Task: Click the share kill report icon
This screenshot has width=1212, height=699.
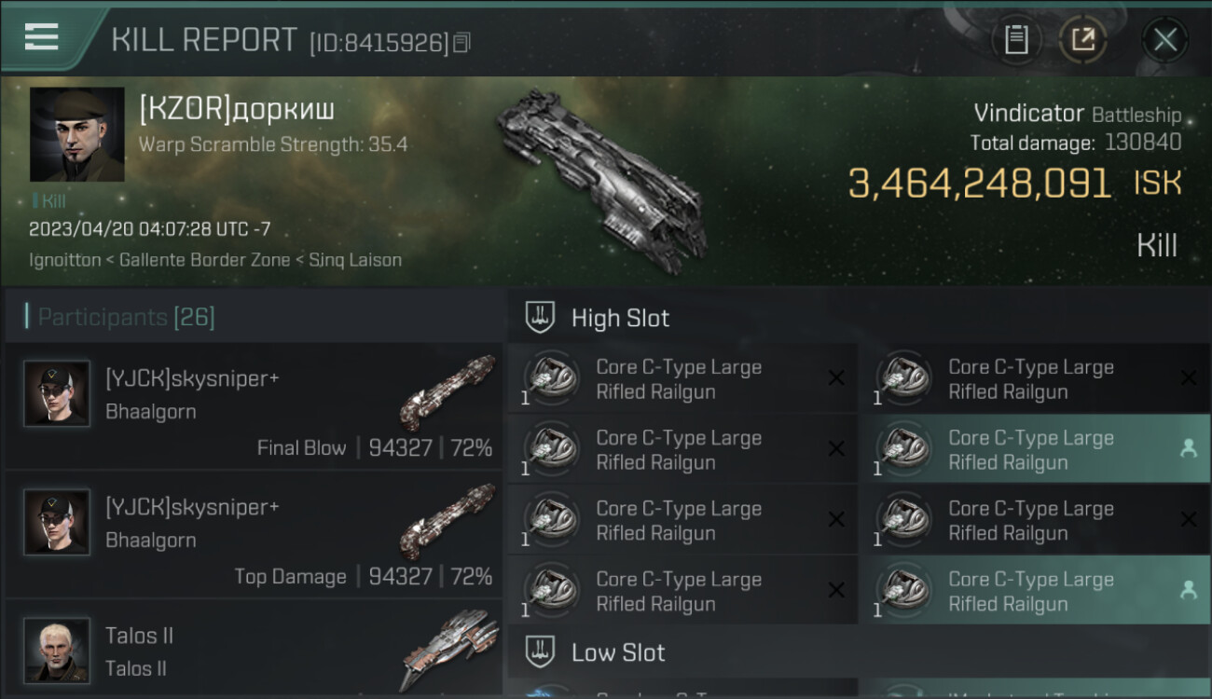Action: click(x=1082, y=40)
